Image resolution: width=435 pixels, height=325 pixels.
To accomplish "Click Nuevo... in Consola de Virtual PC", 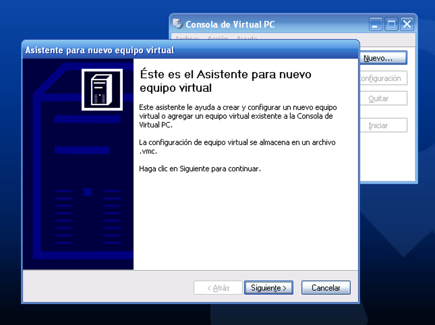I will pos(383,58).
